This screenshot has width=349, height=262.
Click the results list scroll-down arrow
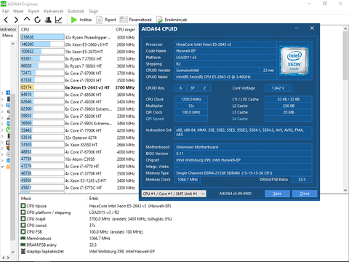tap(345, 191)
